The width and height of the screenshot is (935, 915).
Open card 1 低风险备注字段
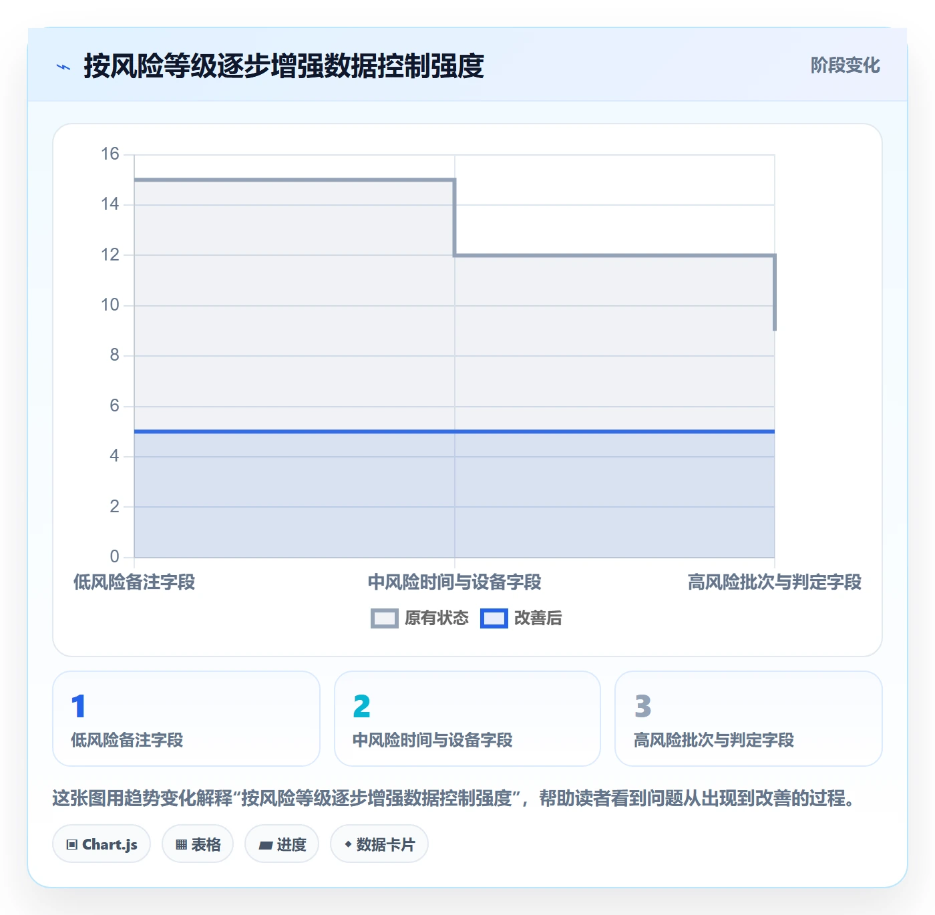(186, 719)
